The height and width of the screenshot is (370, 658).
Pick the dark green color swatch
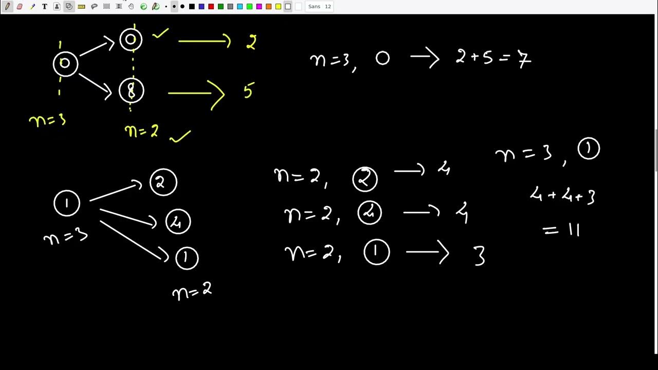221,6
